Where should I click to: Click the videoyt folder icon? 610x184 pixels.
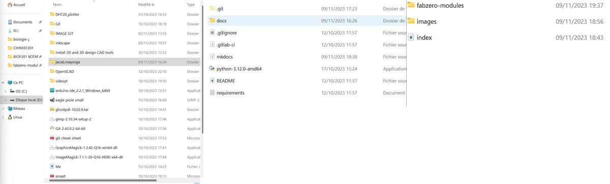click(52, 81)
